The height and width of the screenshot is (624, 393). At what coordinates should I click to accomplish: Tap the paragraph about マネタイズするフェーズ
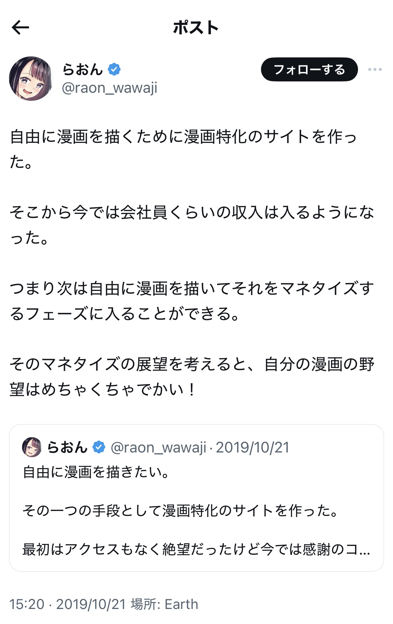pos(192,301)
